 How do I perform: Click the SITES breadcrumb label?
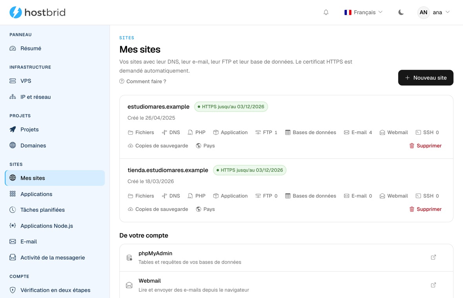click(x=127, y=38)
